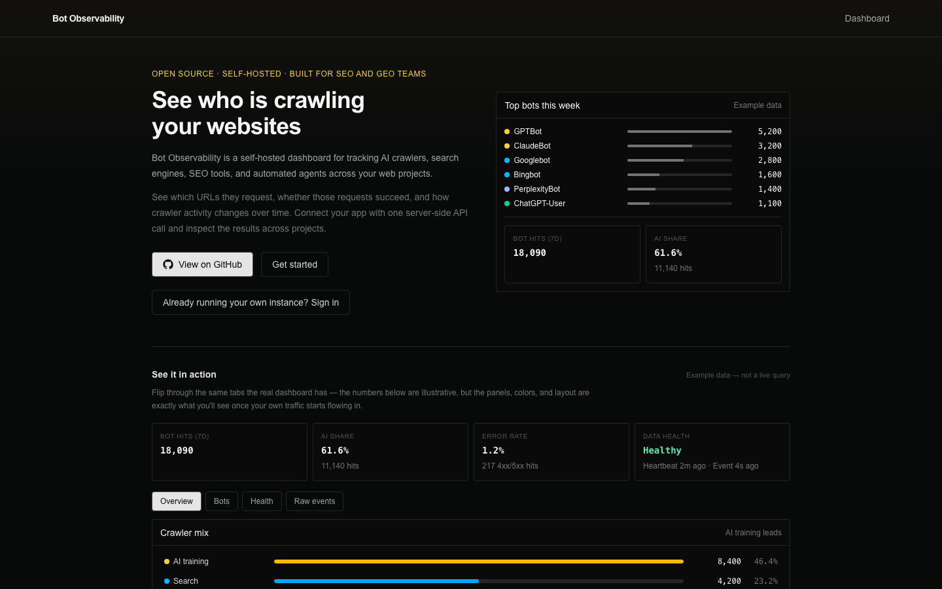Click the 4,200 value
This screenshot has width=942, height=589.
(729, 581)
